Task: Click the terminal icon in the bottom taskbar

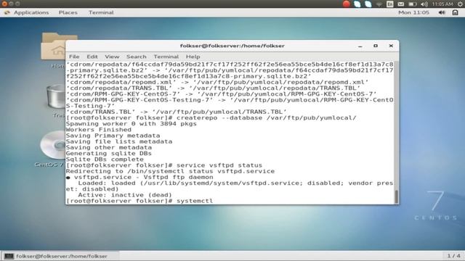Action: pyautogui.click(x=9, y=256)
